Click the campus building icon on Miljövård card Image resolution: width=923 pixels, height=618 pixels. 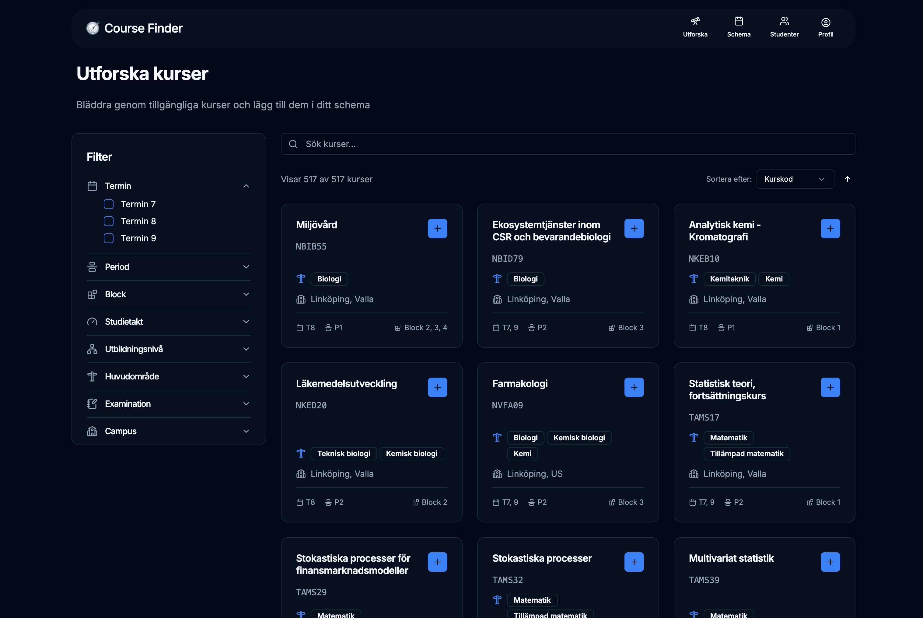point(301,299)
